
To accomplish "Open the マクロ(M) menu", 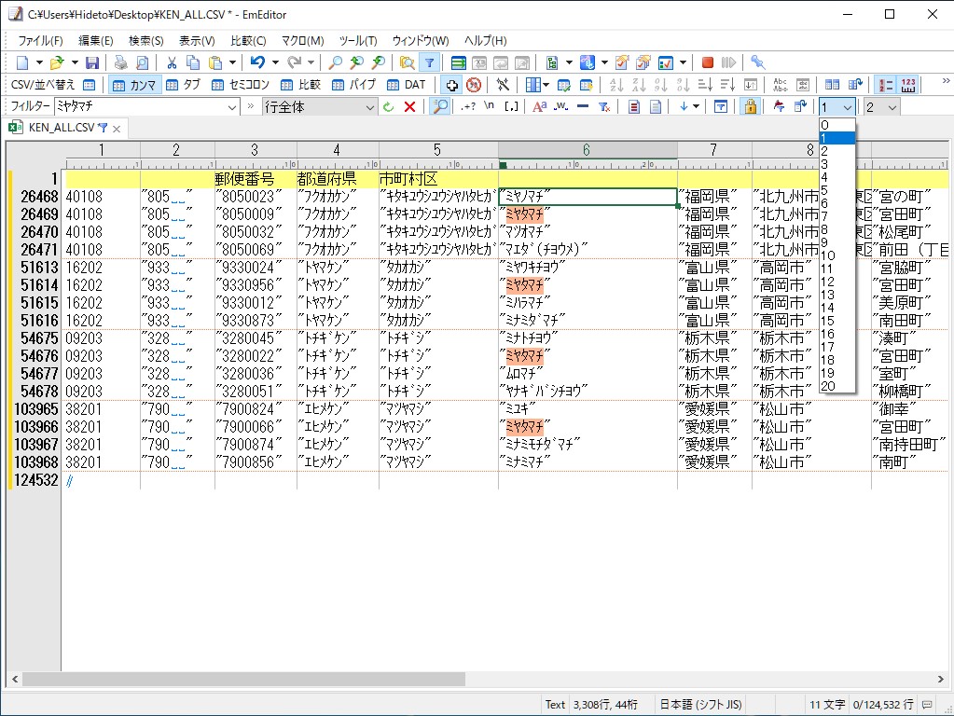I will pos(302,41).
